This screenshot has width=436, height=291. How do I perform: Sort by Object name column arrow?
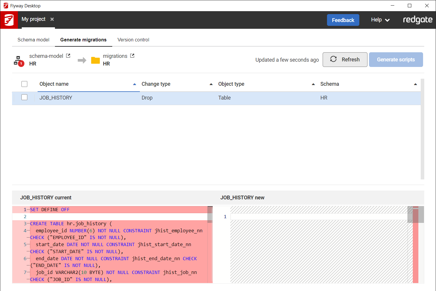tap(135, 84)
